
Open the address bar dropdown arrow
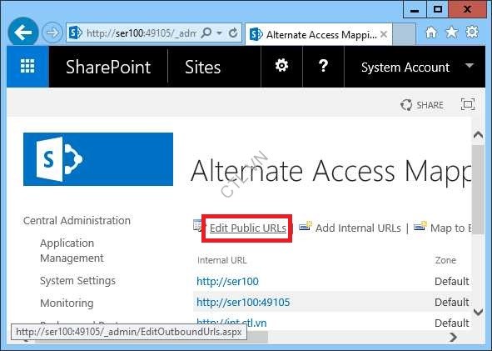coord(219,33)
